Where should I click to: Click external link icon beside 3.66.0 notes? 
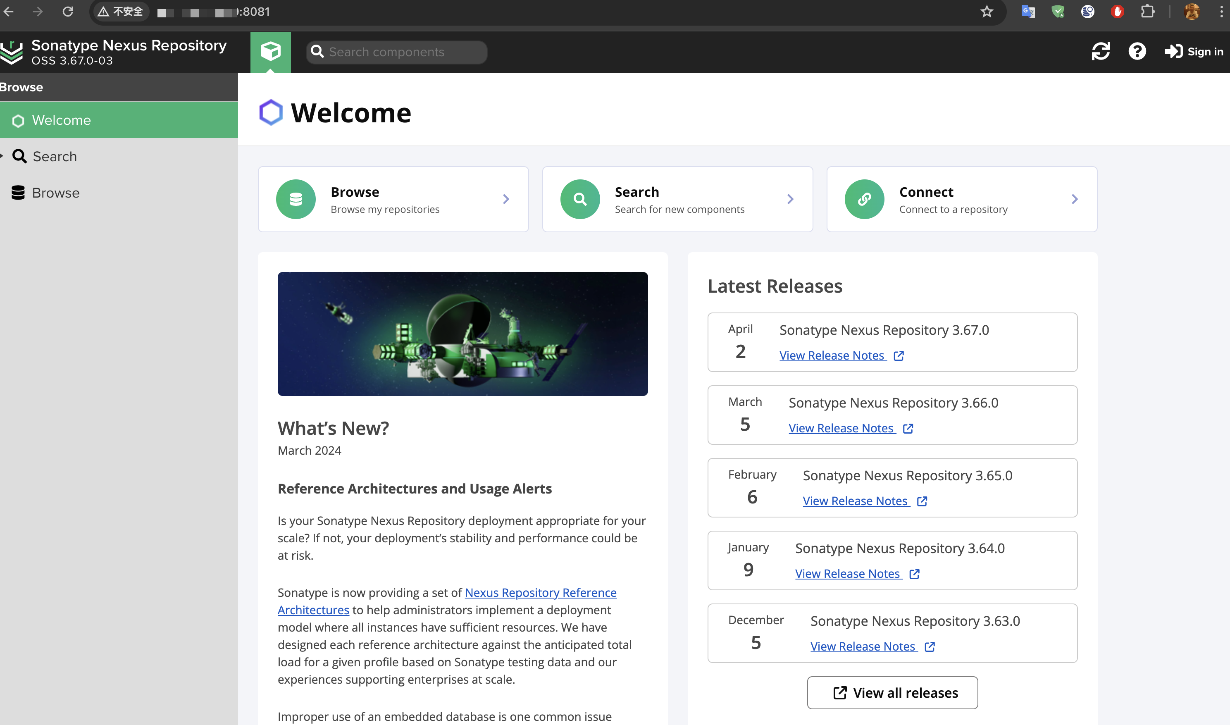coord(908,429)
